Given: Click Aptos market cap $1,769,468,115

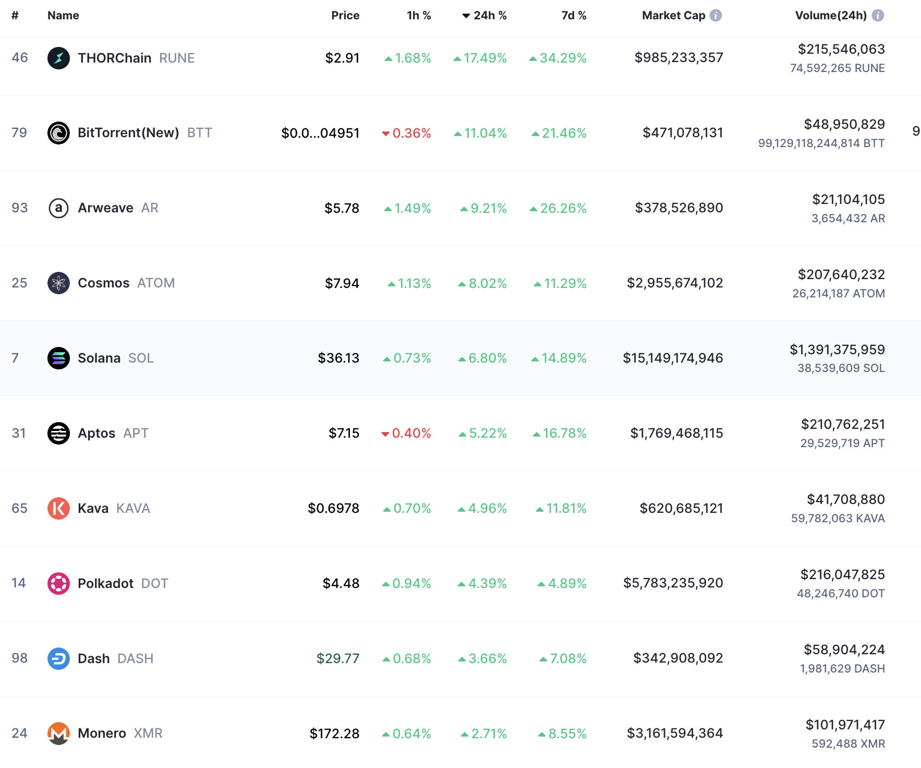Looking at the screenshot, I should click(x=676, y=433).
